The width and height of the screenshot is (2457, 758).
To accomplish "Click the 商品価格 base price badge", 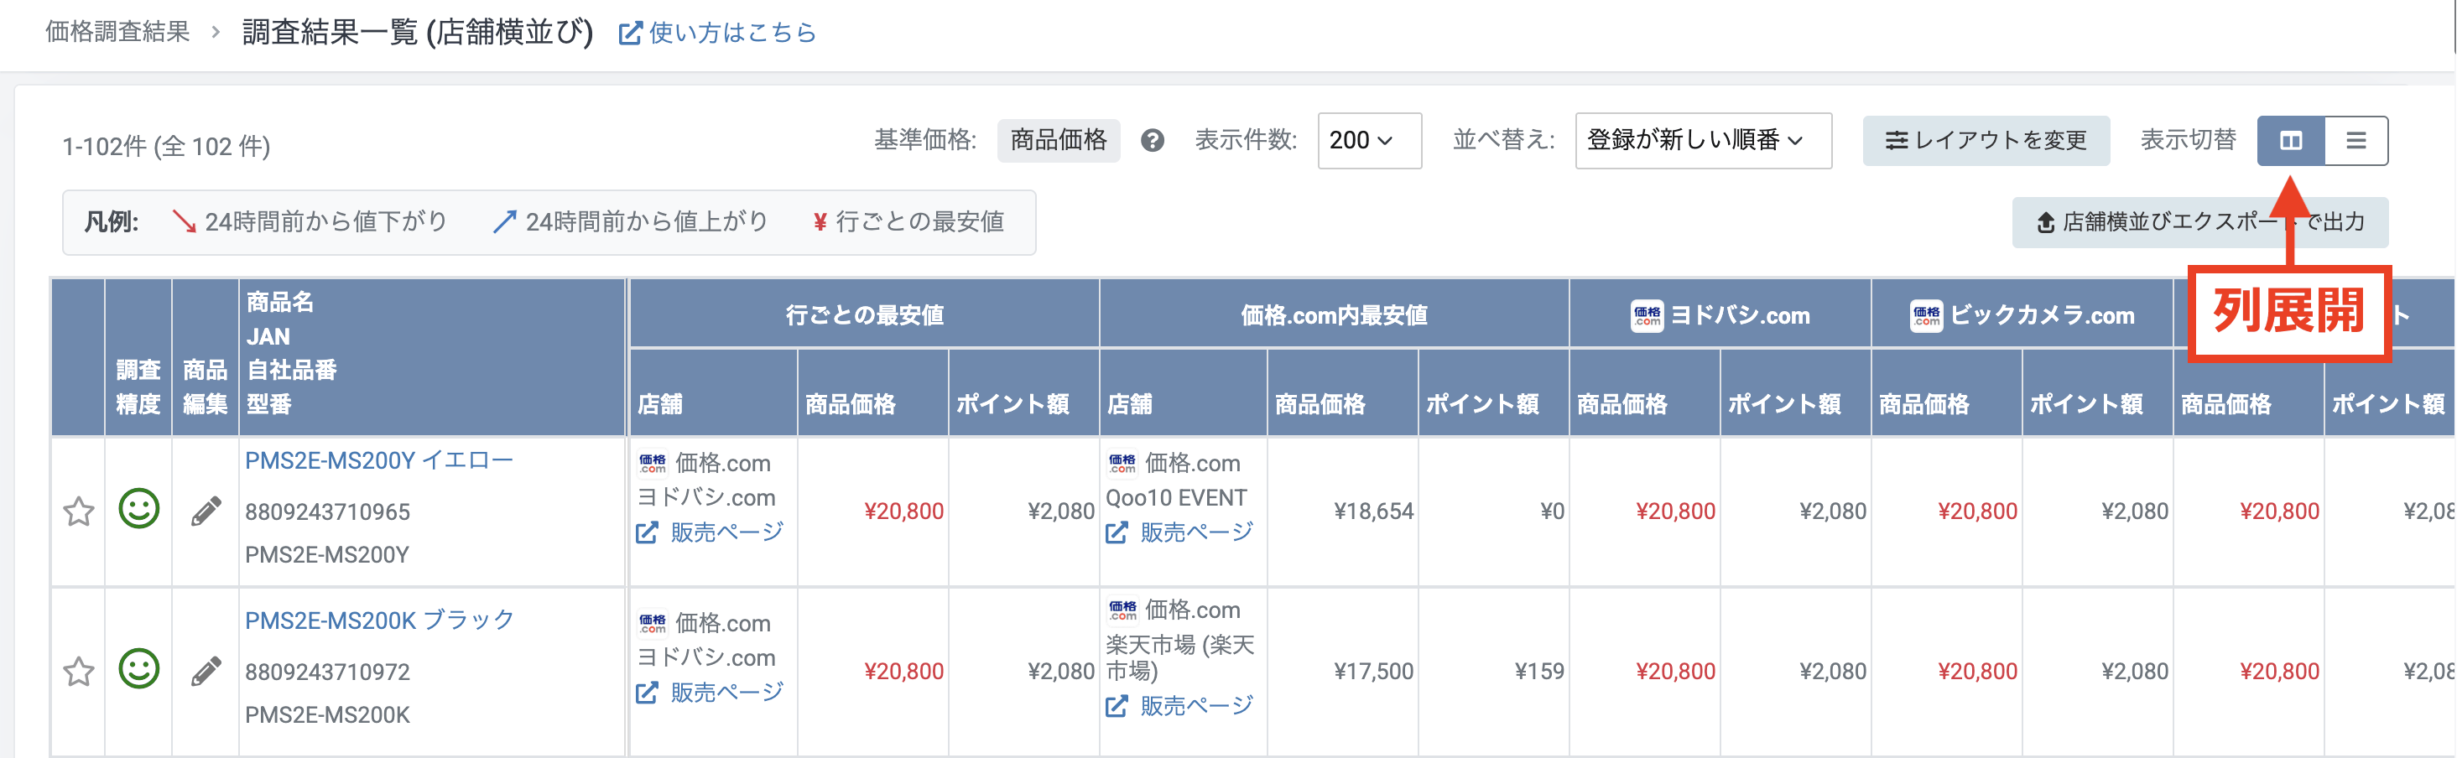I will pos(1059,141).
